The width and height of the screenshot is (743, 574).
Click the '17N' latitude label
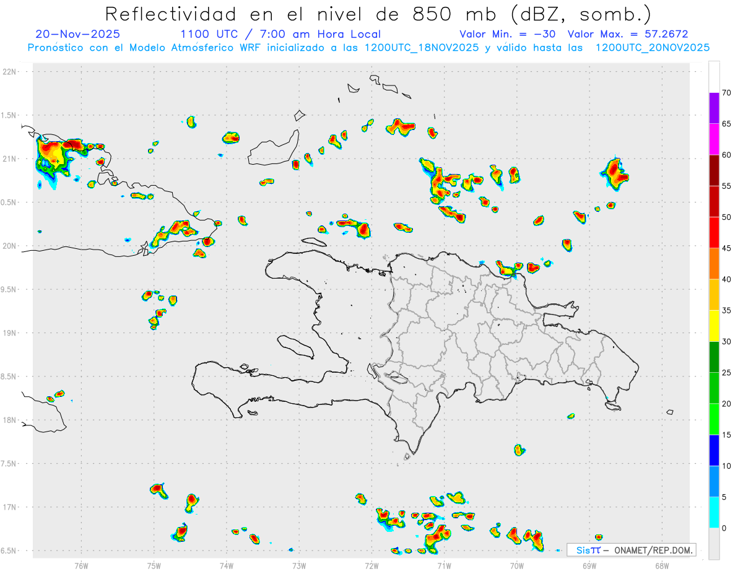pos(11,507)
